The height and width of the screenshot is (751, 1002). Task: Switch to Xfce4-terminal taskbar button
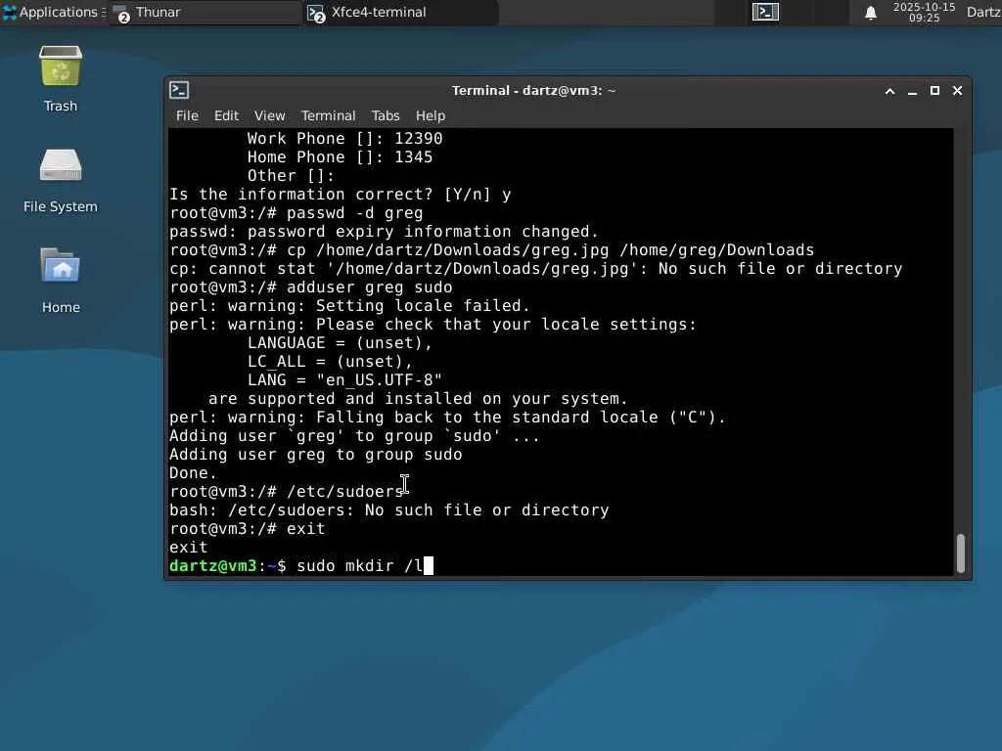(x=400, y=12)
